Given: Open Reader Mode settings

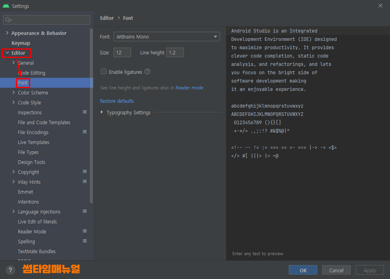Looking at the screenshot, I should click(x=32, y=232).
